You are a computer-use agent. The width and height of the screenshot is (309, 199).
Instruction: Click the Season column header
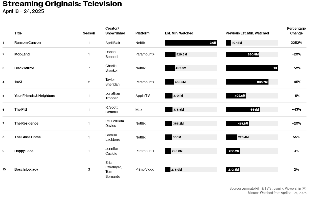[89, 33]
